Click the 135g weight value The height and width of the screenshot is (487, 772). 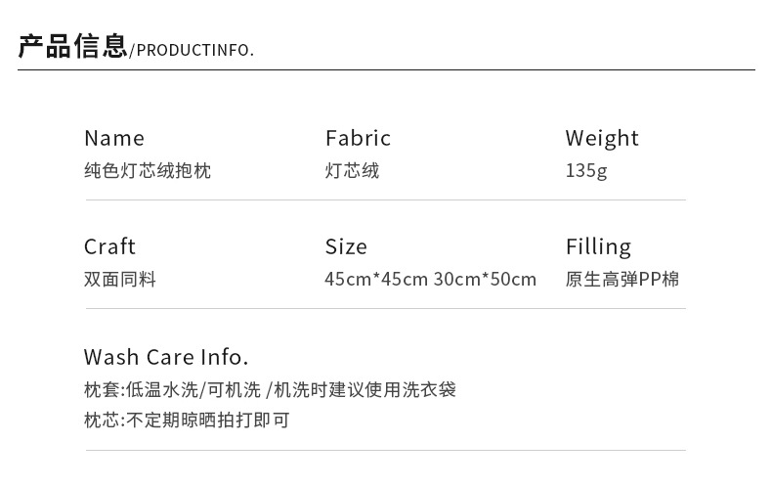(586, 171)
